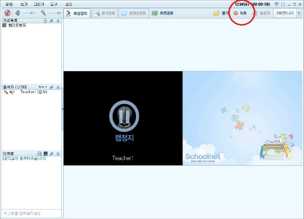
Task: Toggle the camera off icon in toolbar
Action: click(x=7, y=13)
